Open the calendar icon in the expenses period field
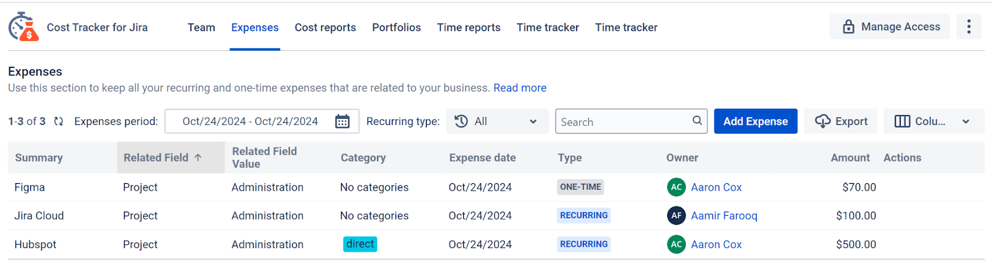 click(x=342, y=121)
